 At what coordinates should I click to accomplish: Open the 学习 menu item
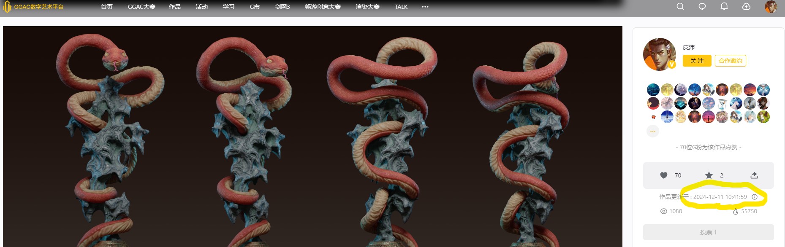pyautogui.click(x=228, y=7)
